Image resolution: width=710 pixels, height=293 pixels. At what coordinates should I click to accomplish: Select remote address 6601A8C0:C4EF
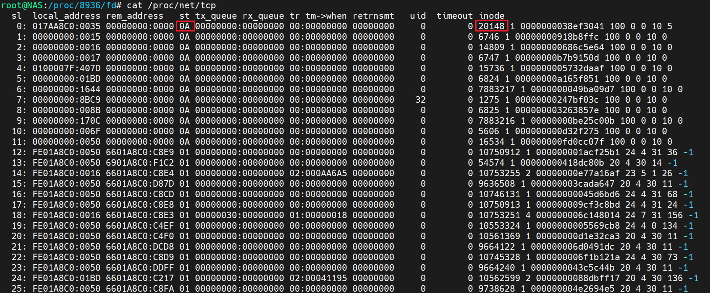[x=140, y=226]
